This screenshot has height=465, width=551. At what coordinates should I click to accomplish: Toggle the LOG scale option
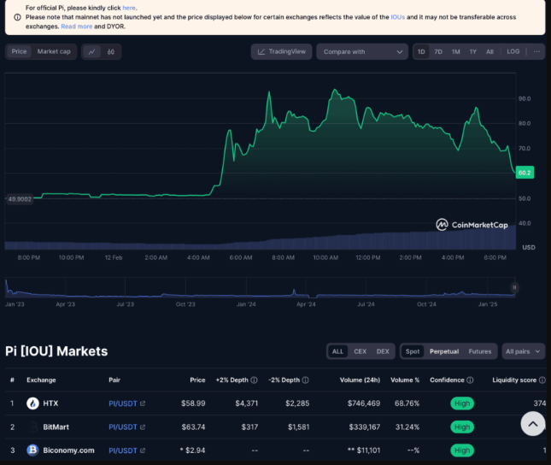[513, 51]
